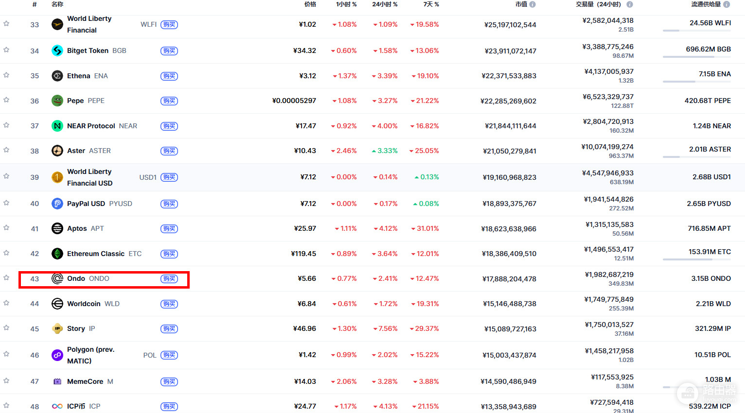Sort by the 1小时 % column header
This screenshot has height=413, width=745.
pyautogui.click(x=346, y=4)
